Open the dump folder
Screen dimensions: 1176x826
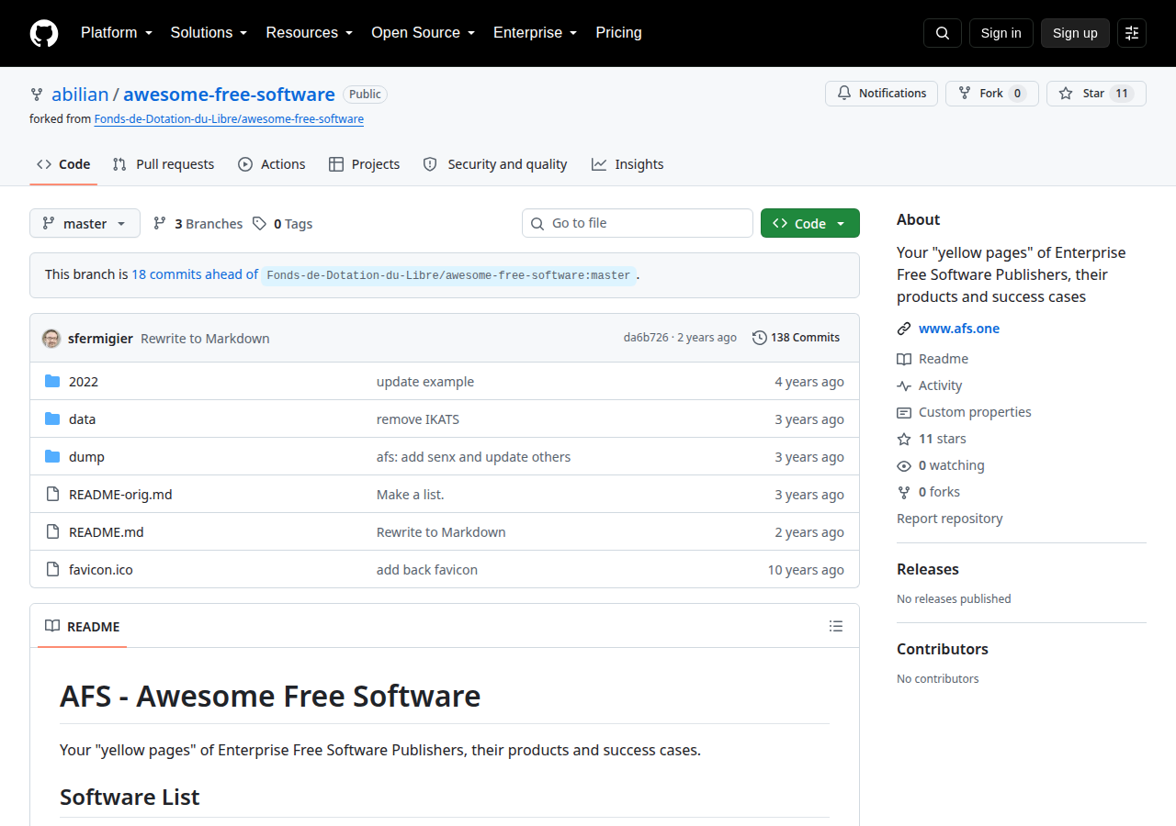click(86, 457)
